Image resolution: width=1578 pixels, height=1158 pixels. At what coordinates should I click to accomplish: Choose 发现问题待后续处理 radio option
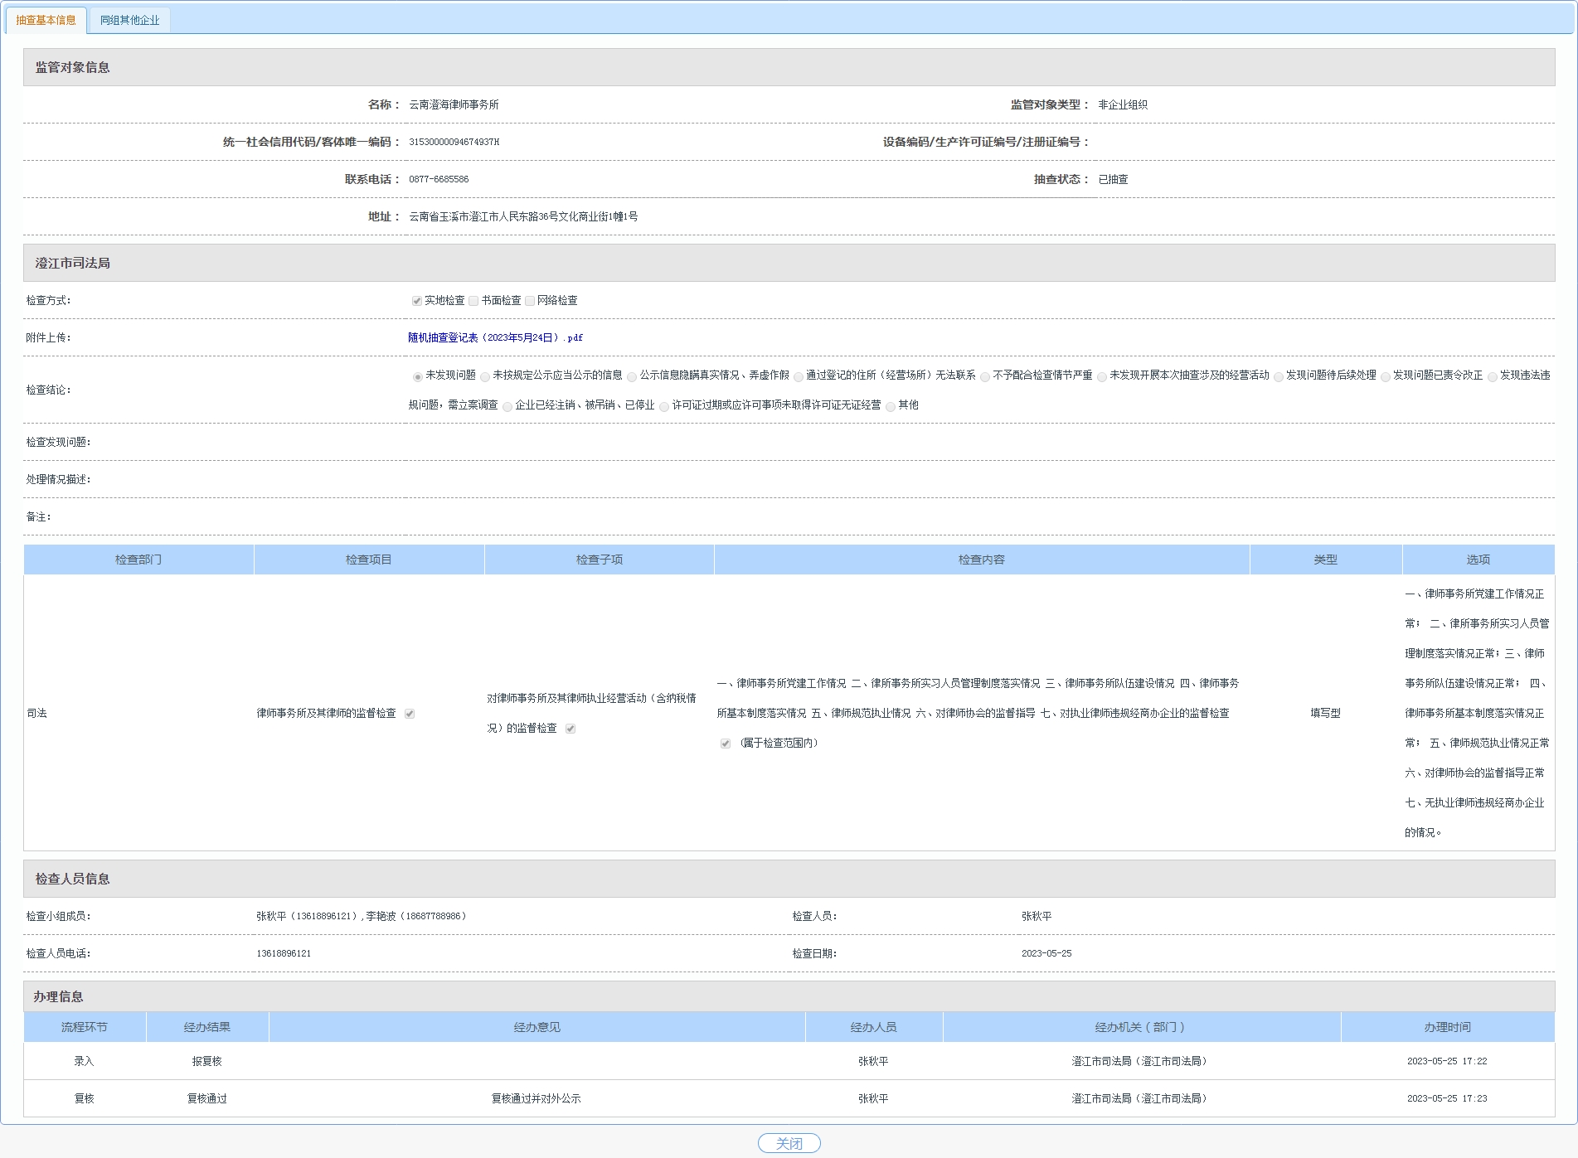tap(1279, 376)
